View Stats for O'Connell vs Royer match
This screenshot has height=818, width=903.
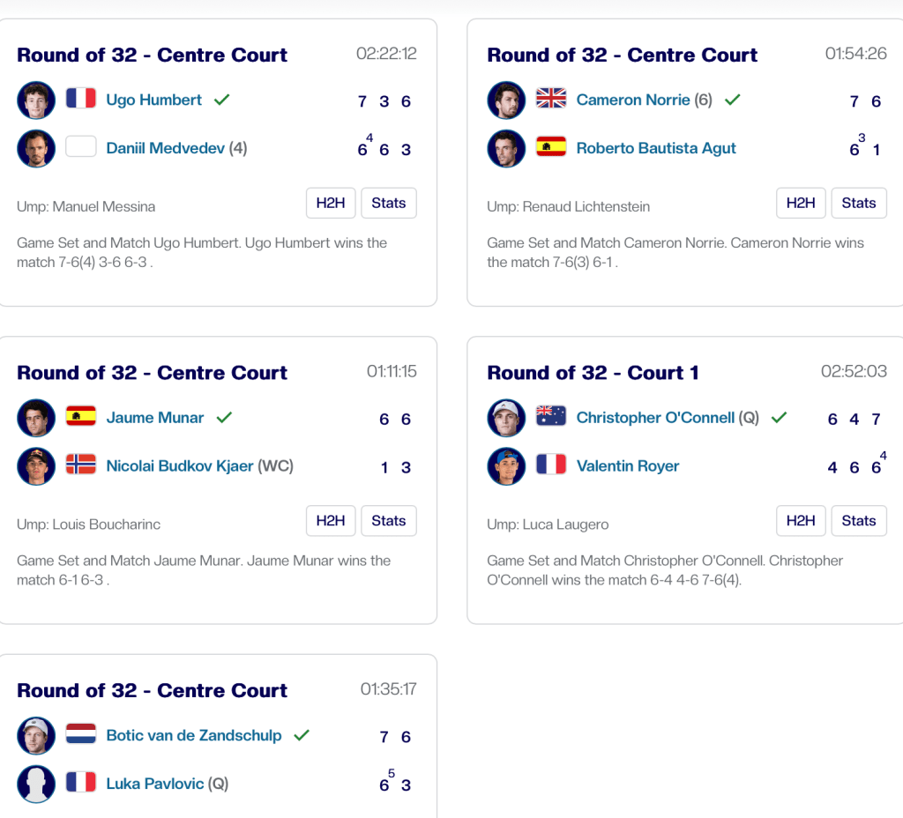click(858, 520)
